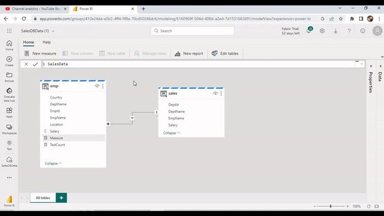The width and height of the screenshot is (384, 216).
Task: Open a new browser tab
Action: click(x=143, y=9)
